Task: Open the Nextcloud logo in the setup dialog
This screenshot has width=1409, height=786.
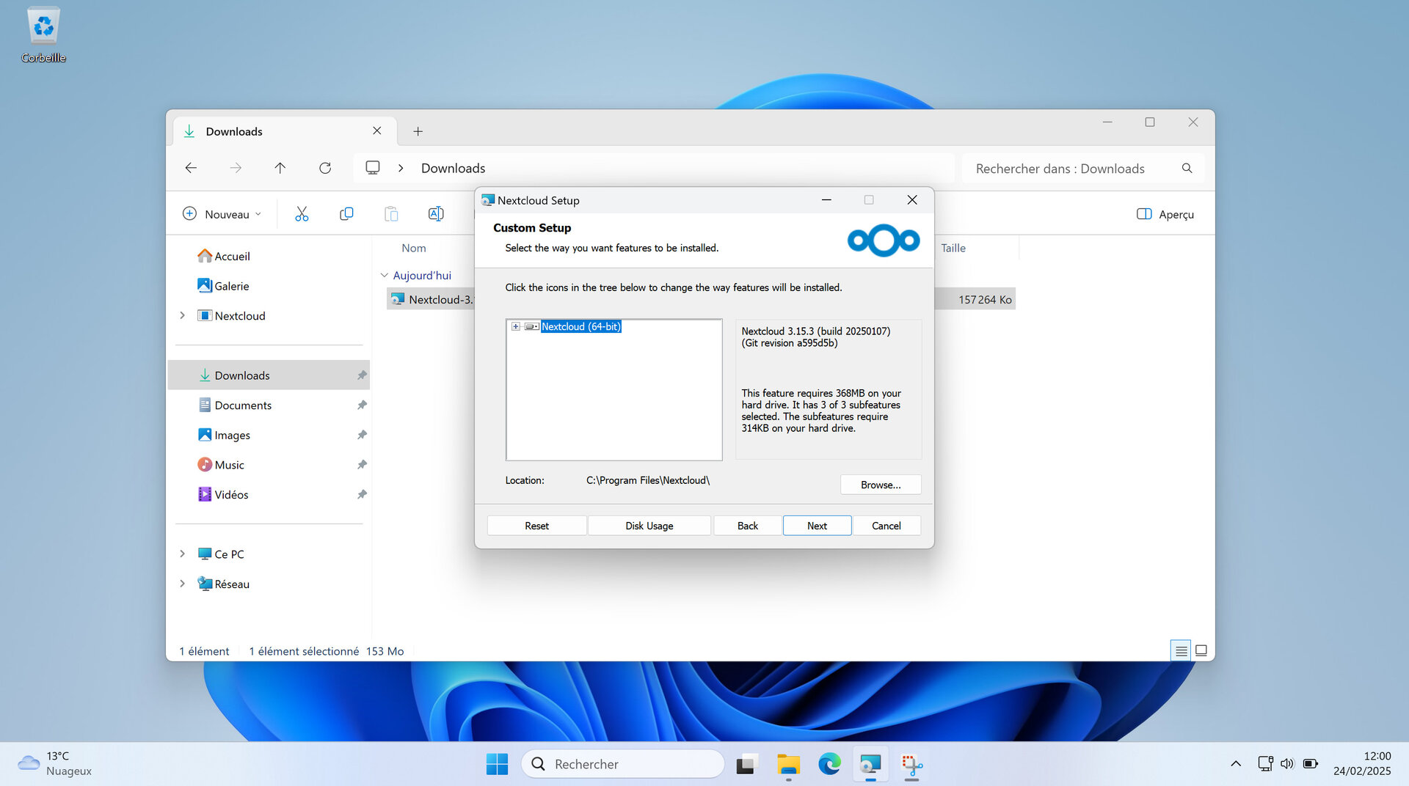Action: tap(883, 240)
